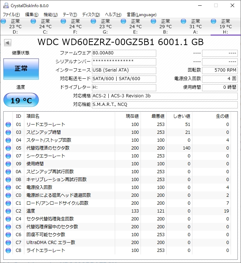The width and height of the screenshot is (241, 263).
Task: Click threshold value 51 in リードエラーレート row
Action: point(188,125)
